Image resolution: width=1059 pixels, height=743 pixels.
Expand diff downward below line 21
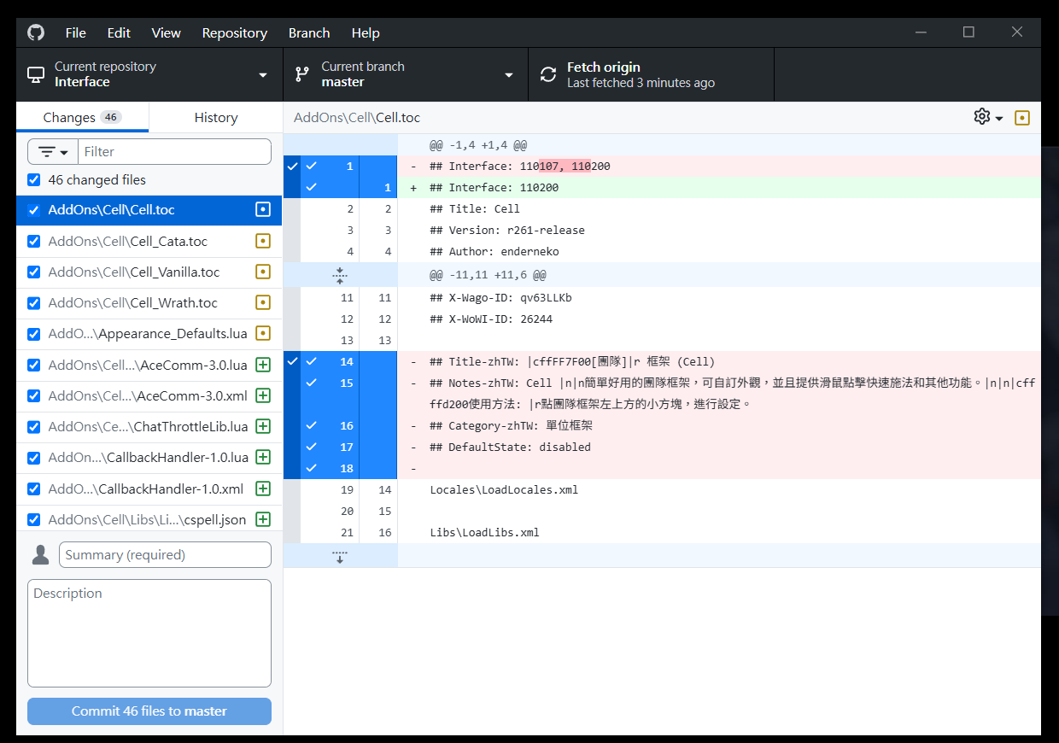point(340,556)
